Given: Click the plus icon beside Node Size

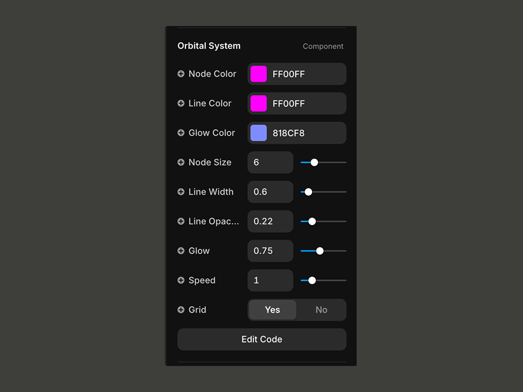Looking at the screenshot, I should tap(181, 162).
